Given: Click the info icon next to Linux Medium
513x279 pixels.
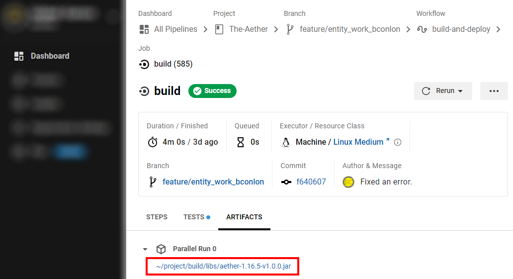Looking at the screenshot, I should (398, 142).
